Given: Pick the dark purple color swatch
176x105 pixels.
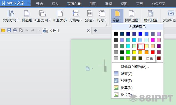Looking at the screenshot, I should [x=159, y=46].
